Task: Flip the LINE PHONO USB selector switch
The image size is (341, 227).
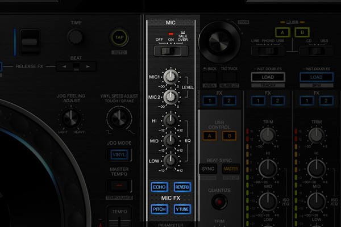Action: 268,51
